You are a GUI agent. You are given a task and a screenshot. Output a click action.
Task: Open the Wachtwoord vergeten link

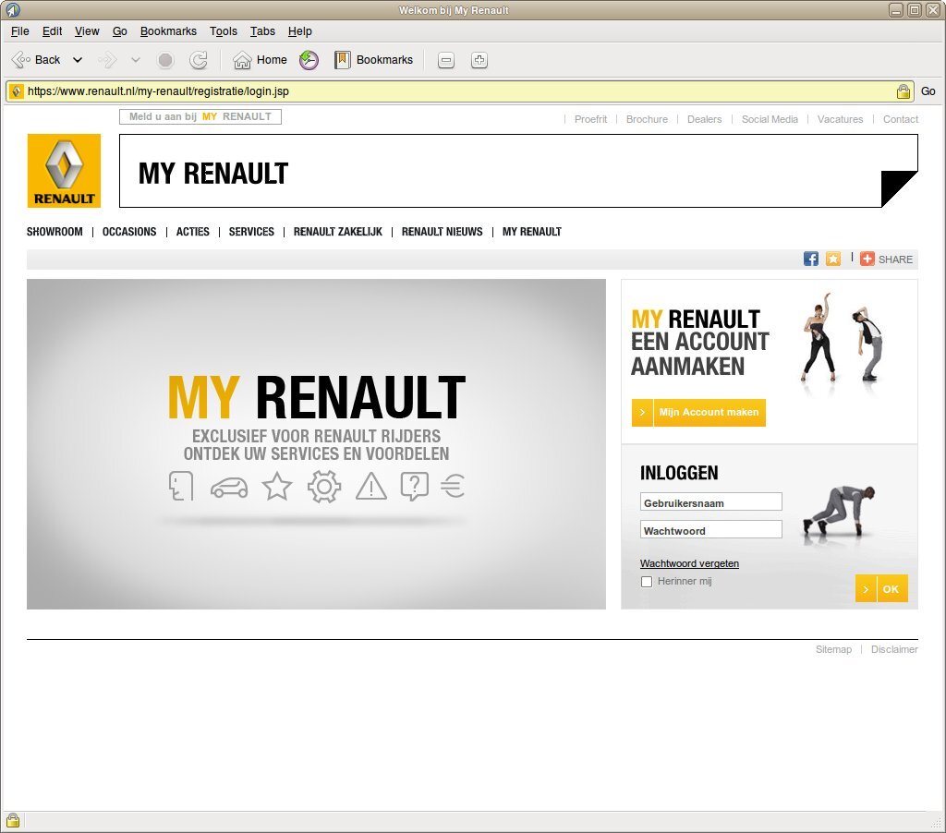click(689, 563)
